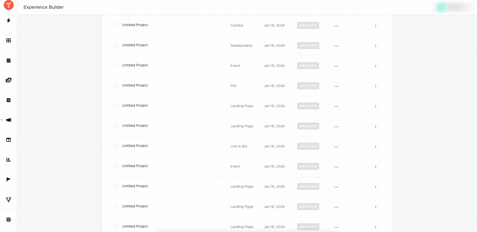Expand the Link In Bio row chevron
Screen dimensions: 477x232
[x=375, y=147]
